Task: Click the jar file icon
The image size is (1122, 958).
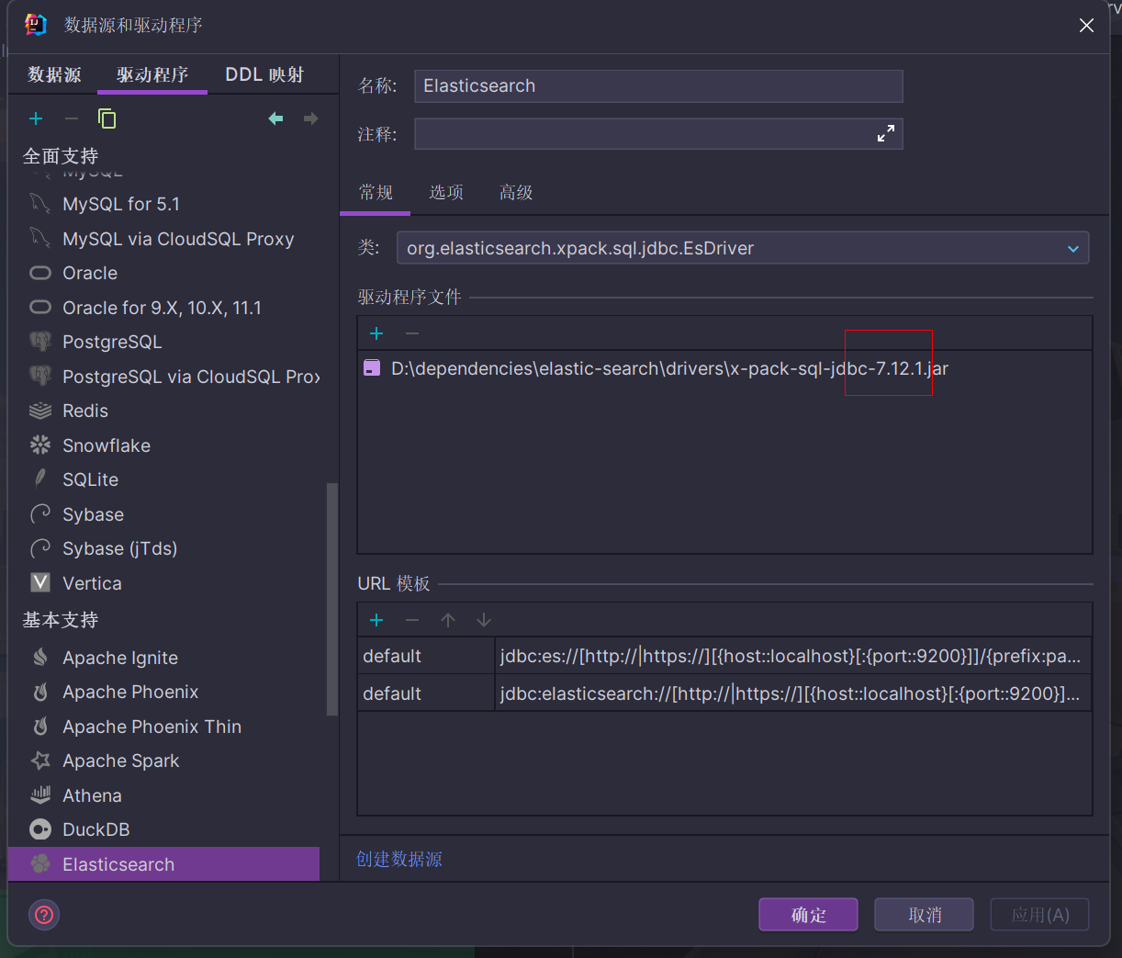Action: click(372, 368)
